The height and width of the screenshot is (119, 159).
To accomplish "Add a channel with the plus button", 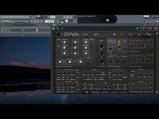I will click(x=23, y=35).
